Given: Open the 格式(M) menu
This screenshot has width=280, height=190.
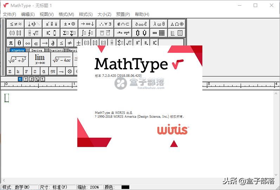Looking at the screenshot, I should point(66,14).
